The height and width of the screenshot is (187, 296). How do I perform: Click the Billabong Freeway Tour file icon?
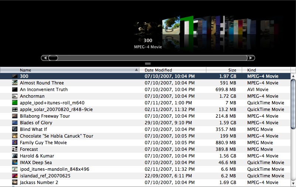coord(15,116)
